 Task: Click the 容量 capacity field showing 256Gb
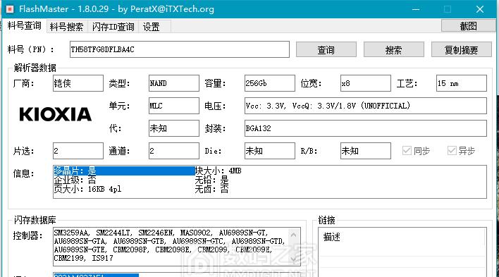[269, 83]
